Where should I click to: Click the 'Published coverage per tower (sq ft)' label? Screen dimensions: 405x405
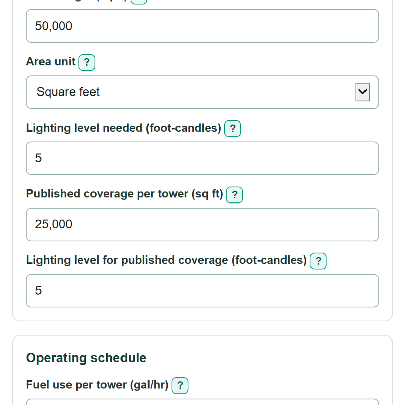125,194
